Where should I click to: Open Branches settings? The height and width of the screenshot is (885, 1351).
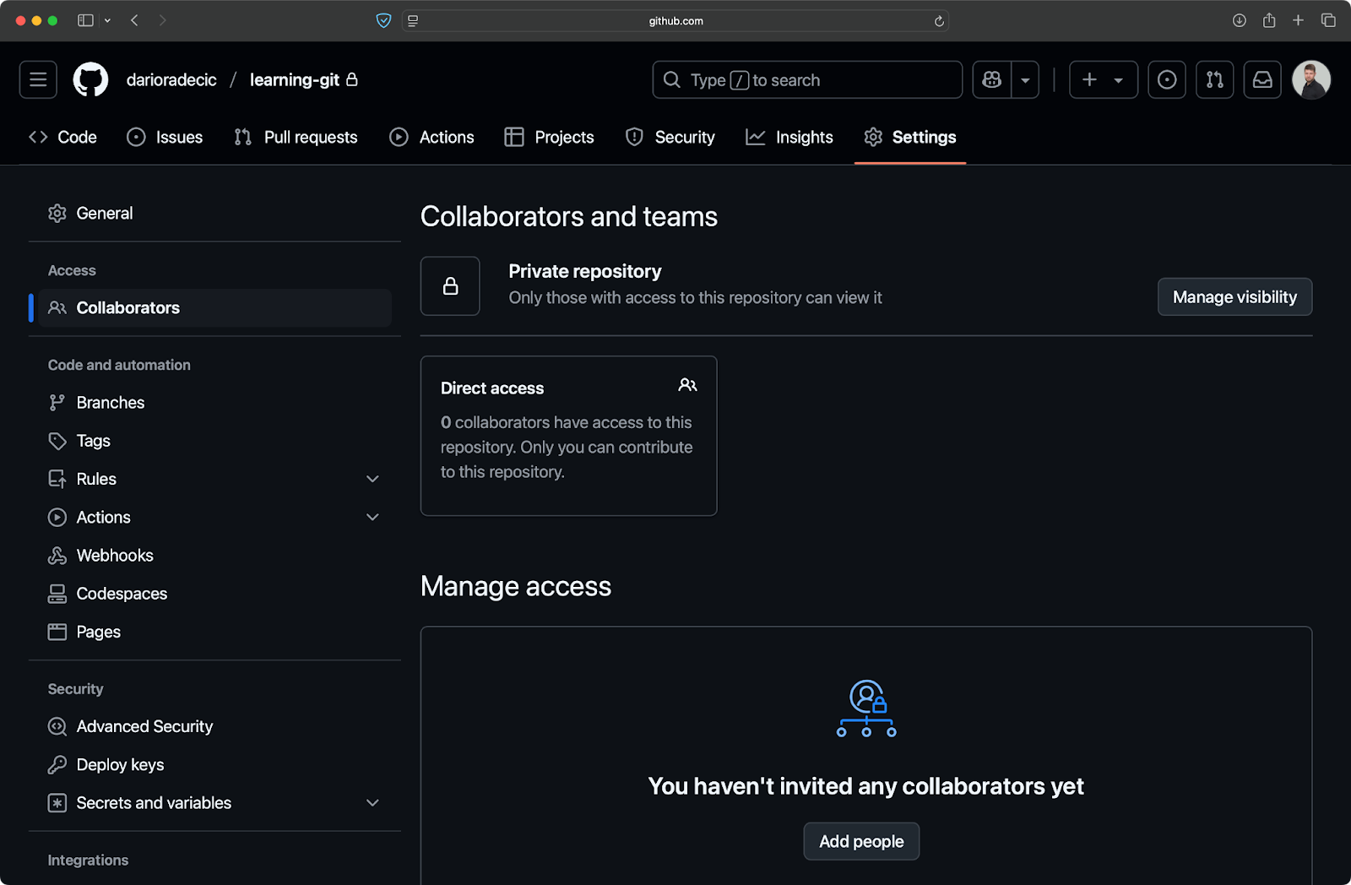pos(214,403)
